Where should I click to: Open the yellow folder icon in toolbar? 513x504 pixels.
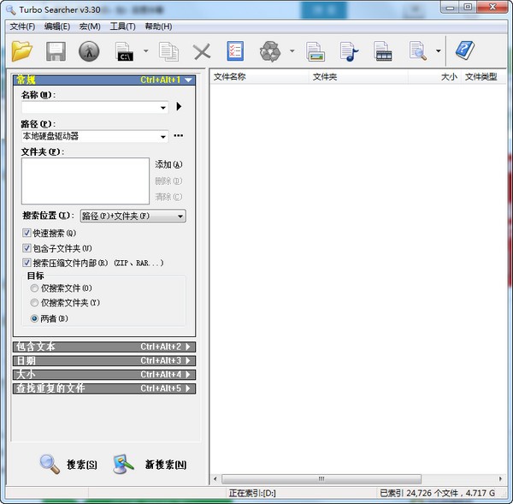click(21, 51)
